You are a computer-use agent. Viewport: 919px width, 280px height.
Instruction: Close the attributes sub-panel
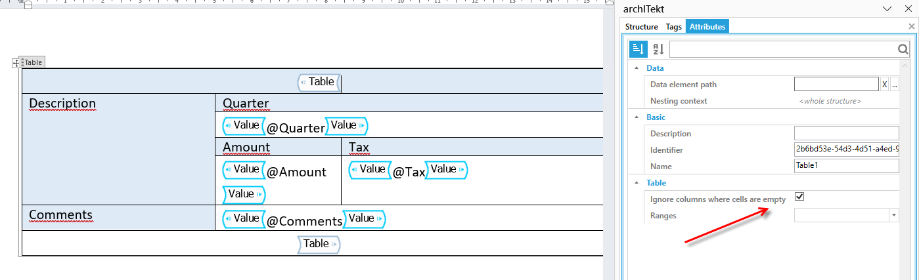coord(912,26)
